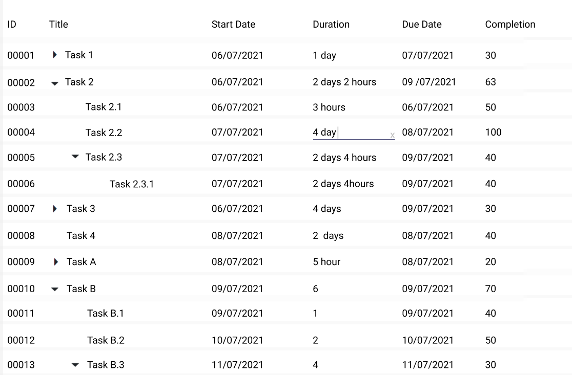Sort by the Duration column header
Screen dimensions: 572x375
pos(331,24)
